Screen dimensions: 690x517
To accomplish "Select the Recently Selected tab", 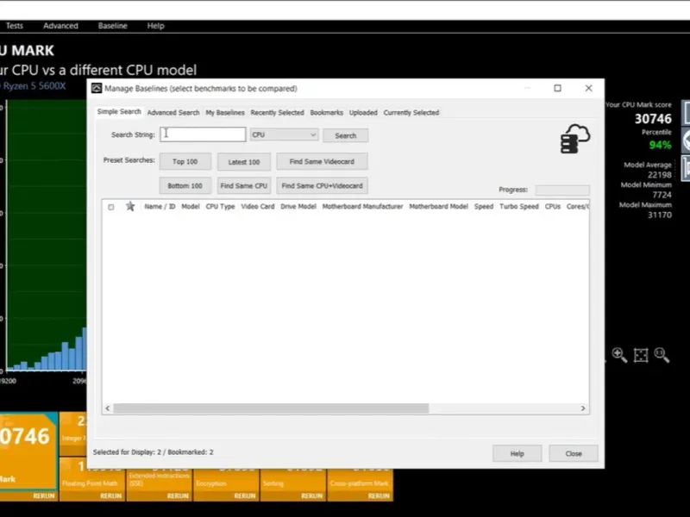I will (277, 113).
